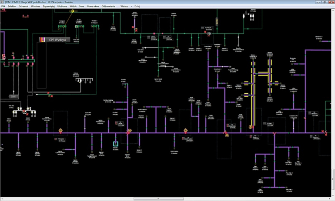Open the Warstwa menu
The image size is (335, 201).
tap(35, 7)
